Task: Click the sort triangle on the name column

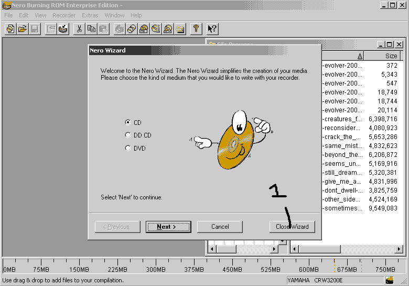Action: coord(360,56)
